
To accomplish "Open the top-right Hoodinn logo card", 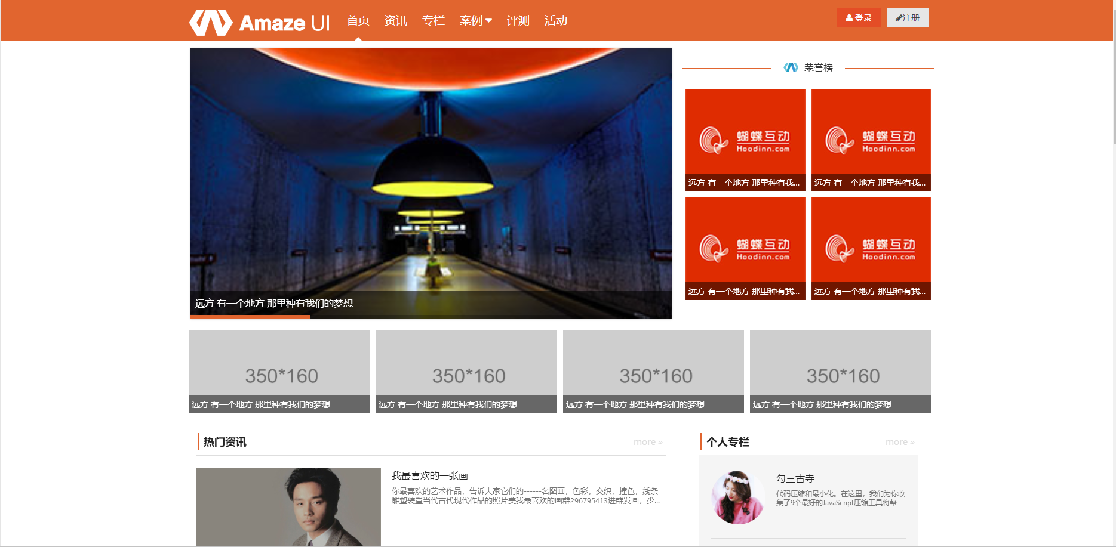I will coord(871,140).
